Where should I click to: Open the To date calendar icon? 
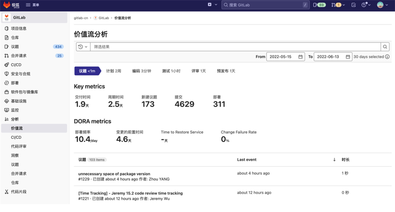click(x=348, y=57)
